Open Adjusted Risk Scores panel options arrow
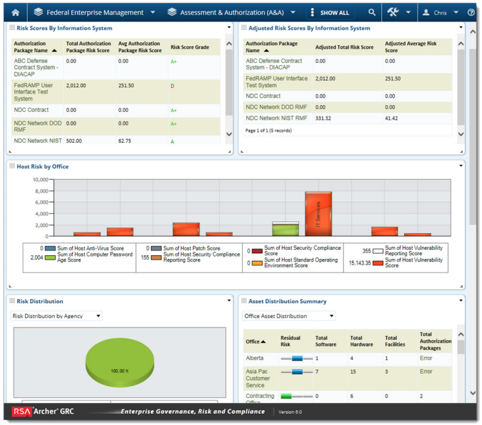 pyautogui.click(x=461, y=27)
